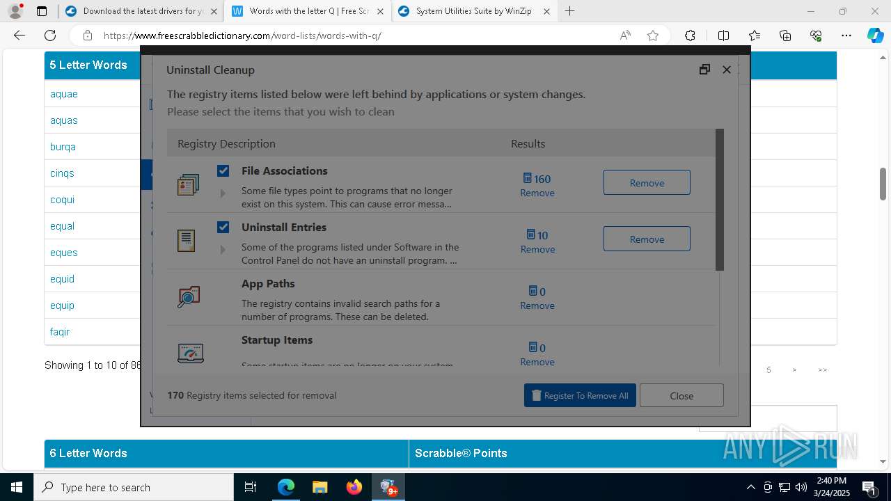Close the Words with the letter Q tab

[x=380, y=11]
